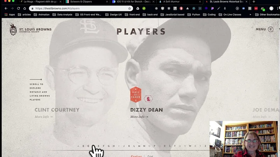280x157 pixels.
Task: Jump to letter N in alphabet index
Action: [144, 146]
